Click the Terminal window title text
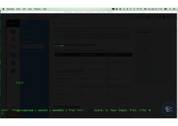The height and width of the screenshot is (126, 178). pos(90,12)
